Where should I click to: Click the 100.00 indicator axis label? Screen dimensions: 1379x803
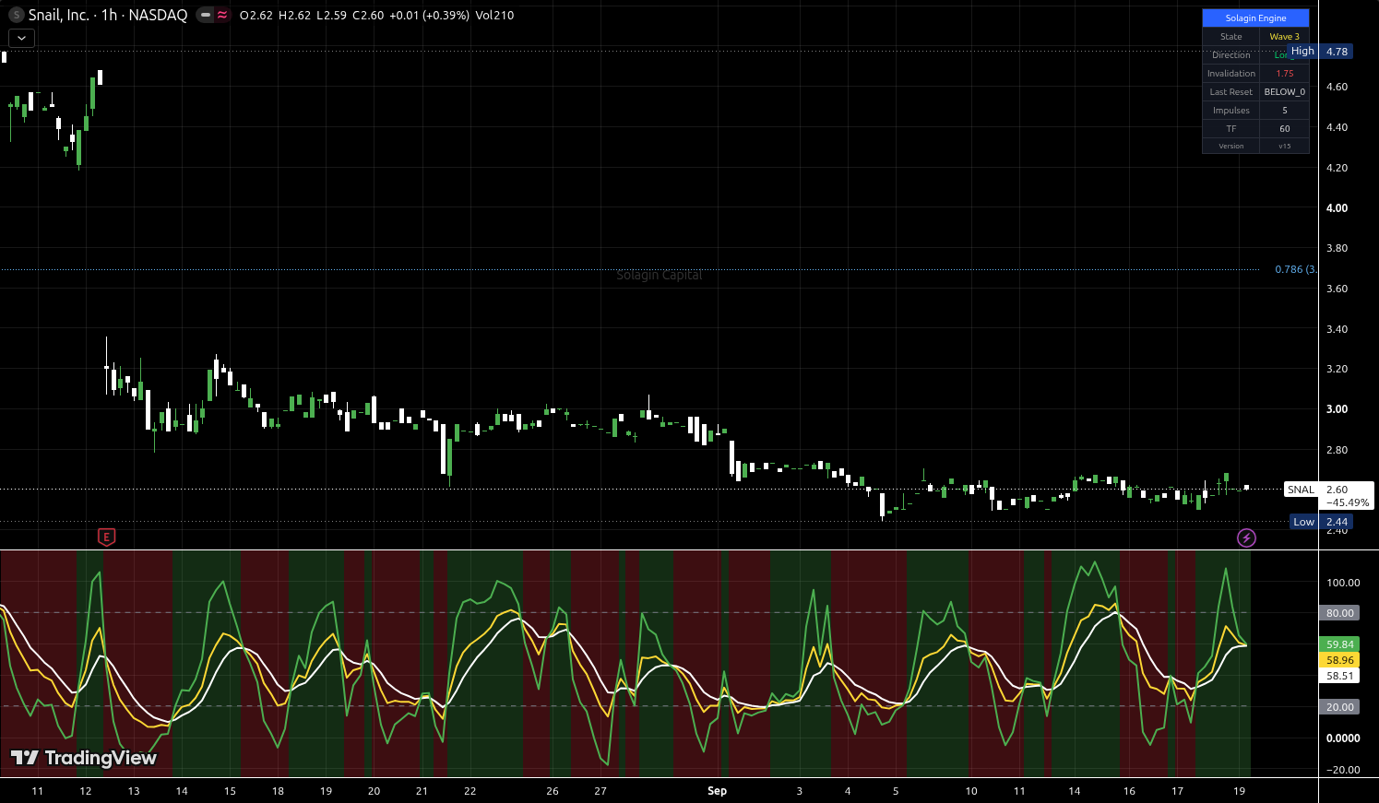1342,583
